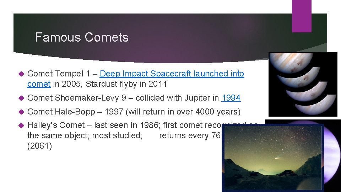The height and width of the screenshot is (192, 341).
Task: Select the purple accent rectangle above the banner
Action: click(302, 16)
